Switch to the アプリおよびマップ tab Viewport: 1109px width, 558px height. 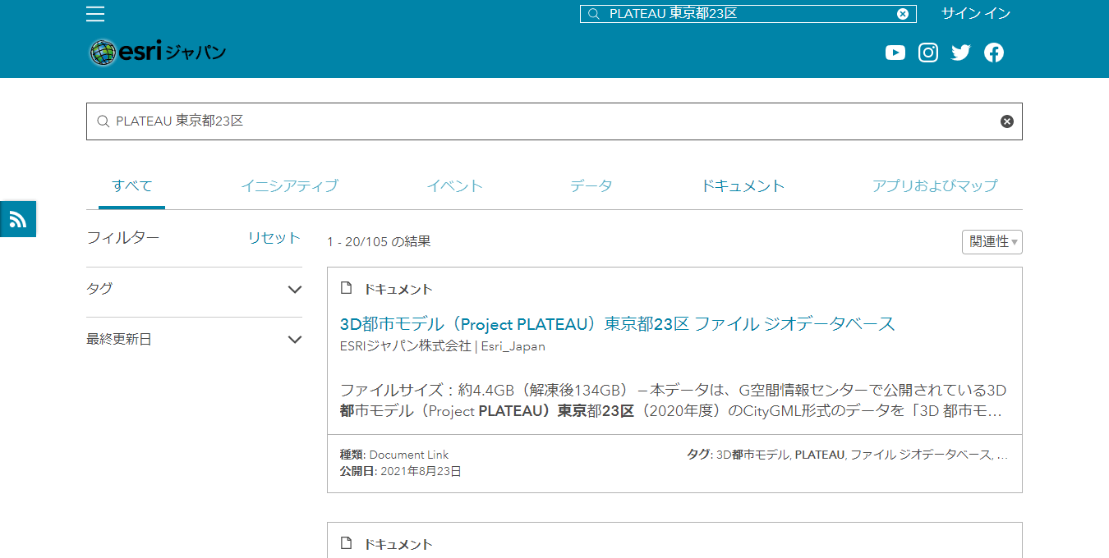point(935,186)
